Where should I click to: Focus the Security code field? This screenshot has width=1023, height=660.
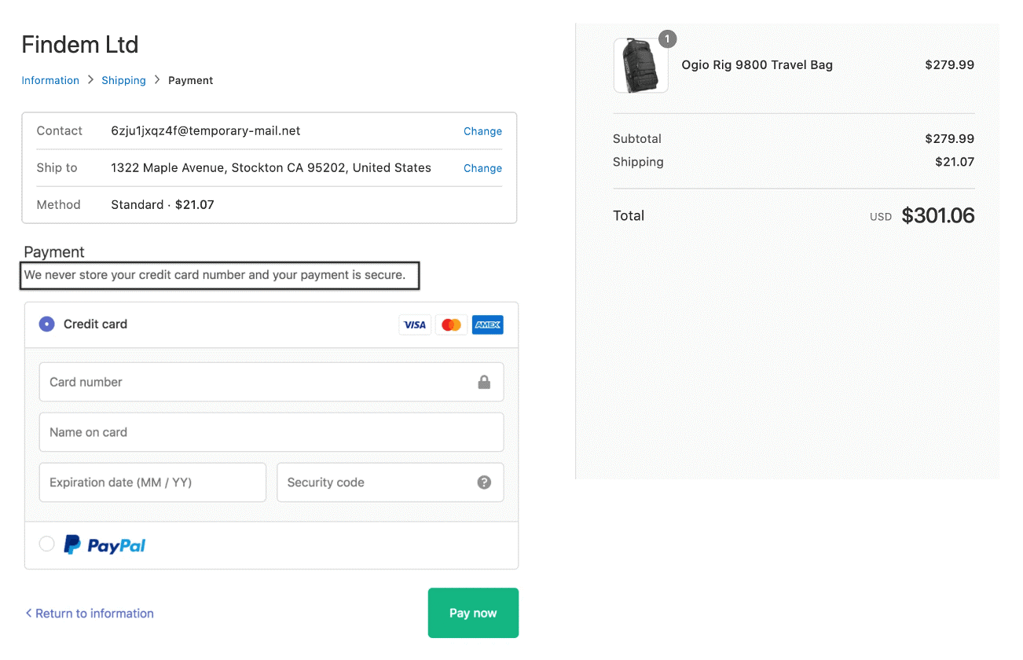tap(390, 482)
